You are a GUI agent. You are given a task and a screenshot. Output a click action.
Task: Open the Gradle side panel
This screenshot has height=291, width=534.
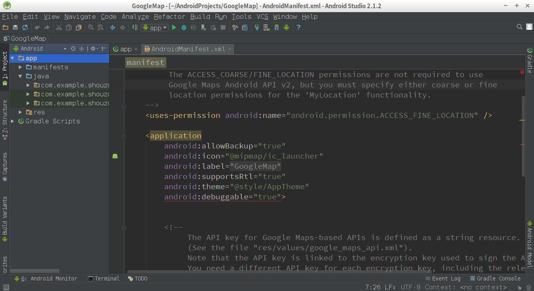(530, 61)
